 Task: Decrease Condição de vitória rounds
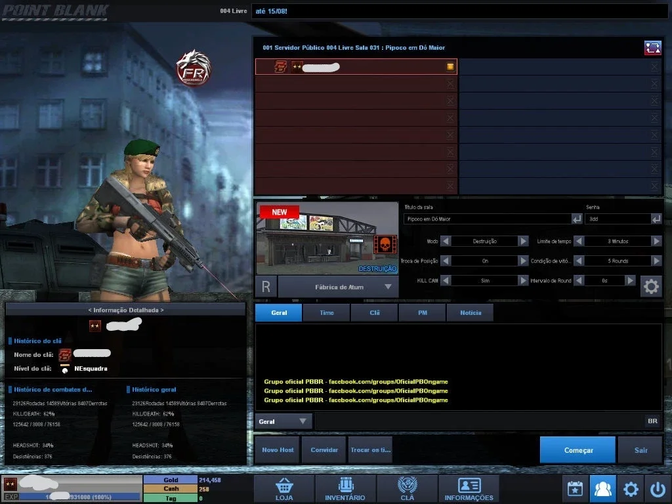(x=579, y=261)
